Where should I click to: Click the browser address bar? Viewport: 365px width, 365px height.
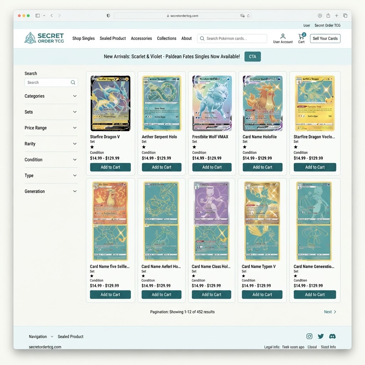182,16
